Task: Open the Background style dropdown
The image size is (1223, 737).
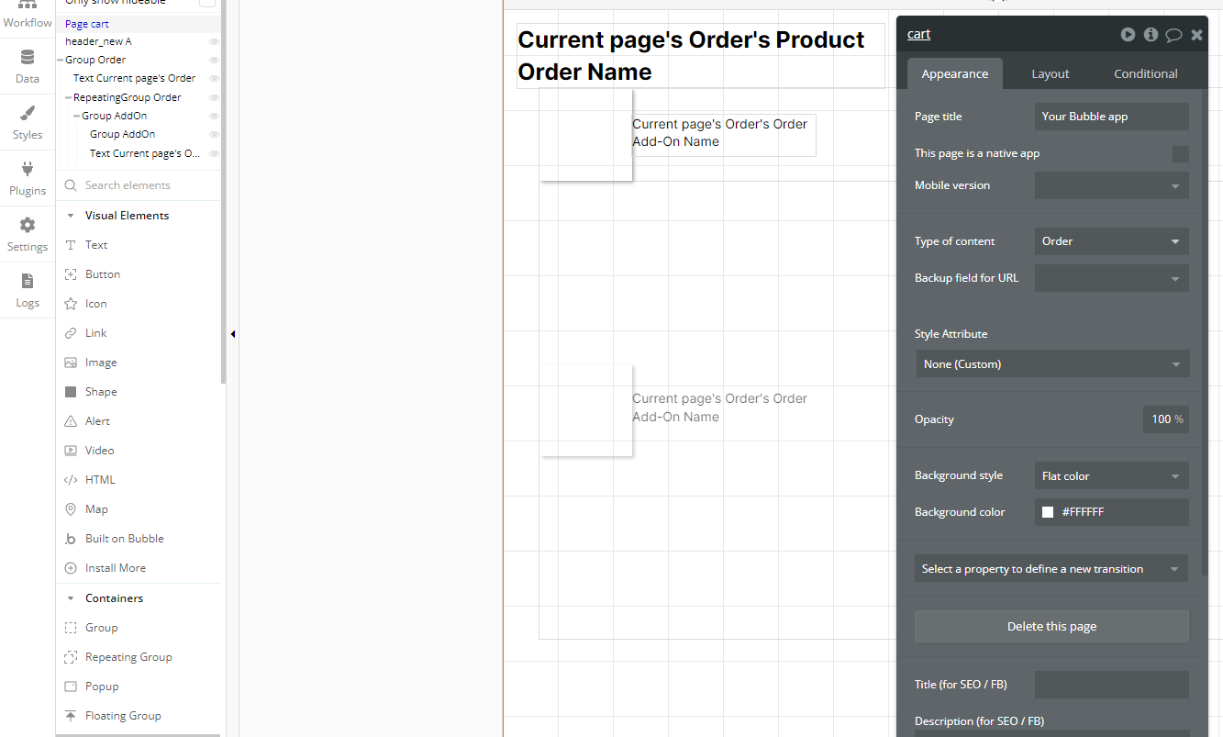Action: pyautogui.click(x=1112, y=476)
